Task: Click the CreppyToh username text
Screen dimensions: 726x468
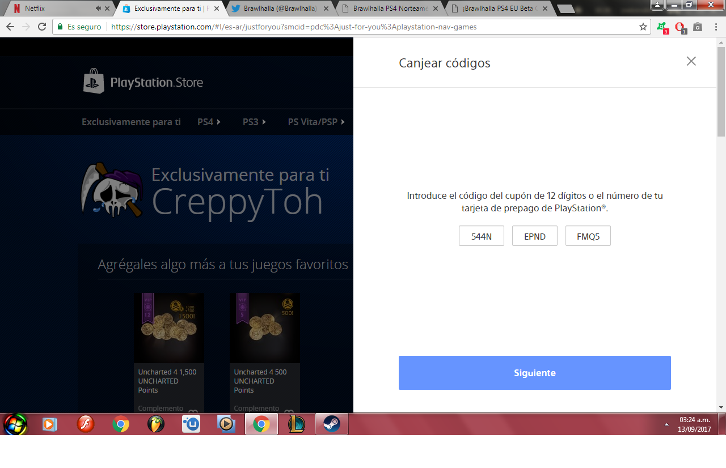Action: pos(238,201)
